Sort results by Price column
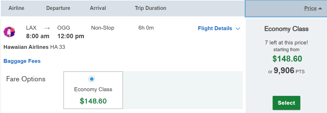This screenshot has height=113, width=327. tap(310, 8)
